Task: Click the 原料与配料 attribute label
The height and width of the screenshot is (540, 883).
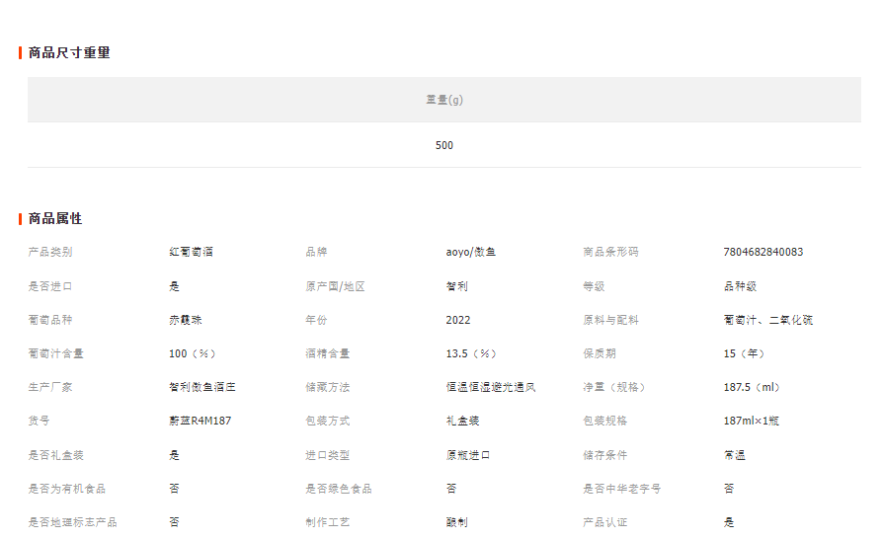Action: 610,320
